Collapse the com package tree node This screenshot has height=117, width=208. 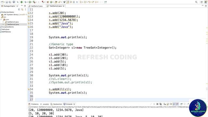click(x=1, y=19)
